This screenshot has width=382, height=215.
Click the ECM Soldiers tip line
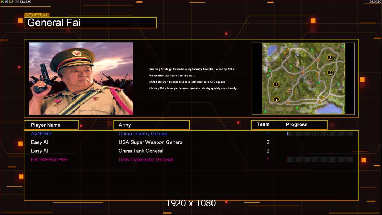[x=187, y=82]
